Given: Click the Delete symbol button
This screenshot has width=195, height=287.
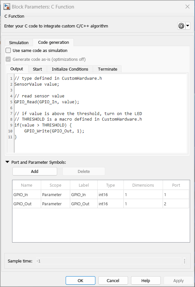Looking at the screenshot, I should point(84,171).
